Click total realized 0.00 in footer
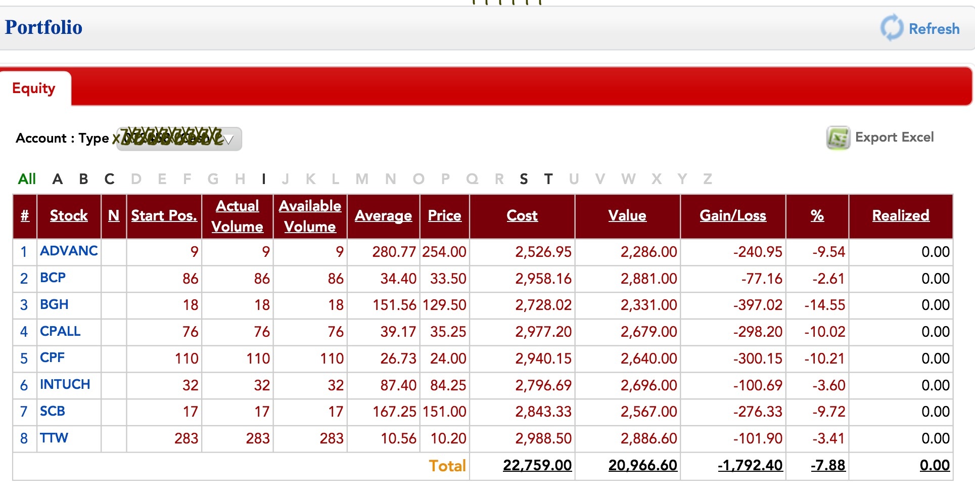The image size is (975, 491). tap(935, 465)
